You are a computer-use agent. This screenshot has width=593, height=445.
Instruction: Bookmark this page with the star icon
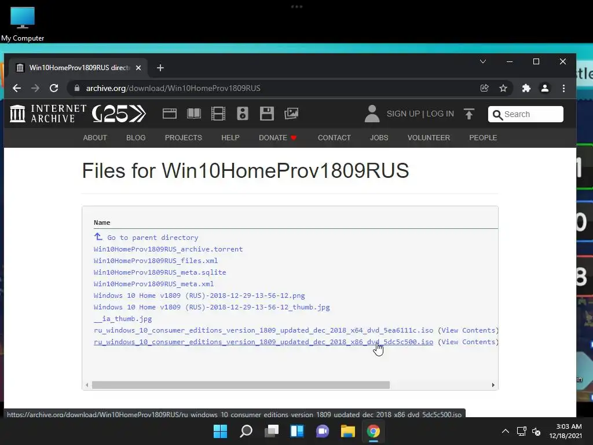pos(503,88)
